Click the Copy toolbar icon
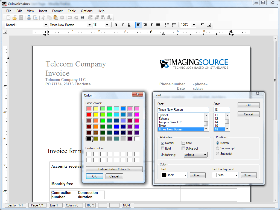Viewport: 280px width, 210px height. coord(49,17)
